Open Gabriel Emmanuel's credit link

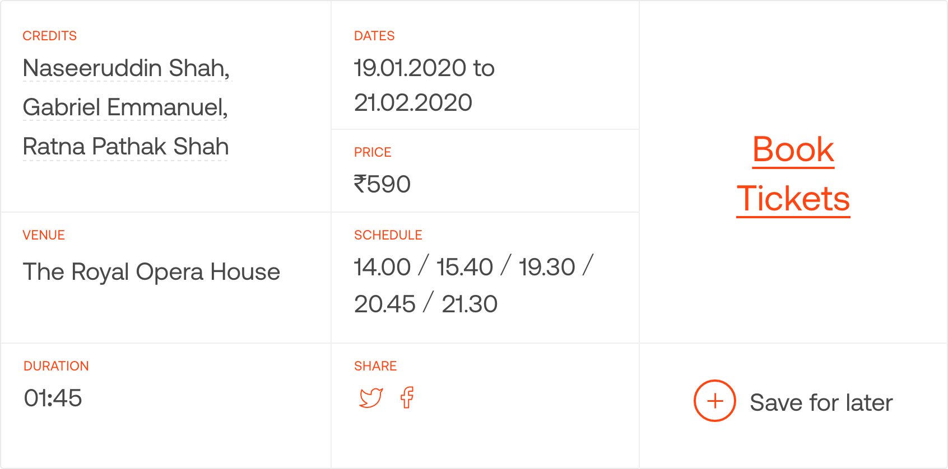[x=125, y=107]
